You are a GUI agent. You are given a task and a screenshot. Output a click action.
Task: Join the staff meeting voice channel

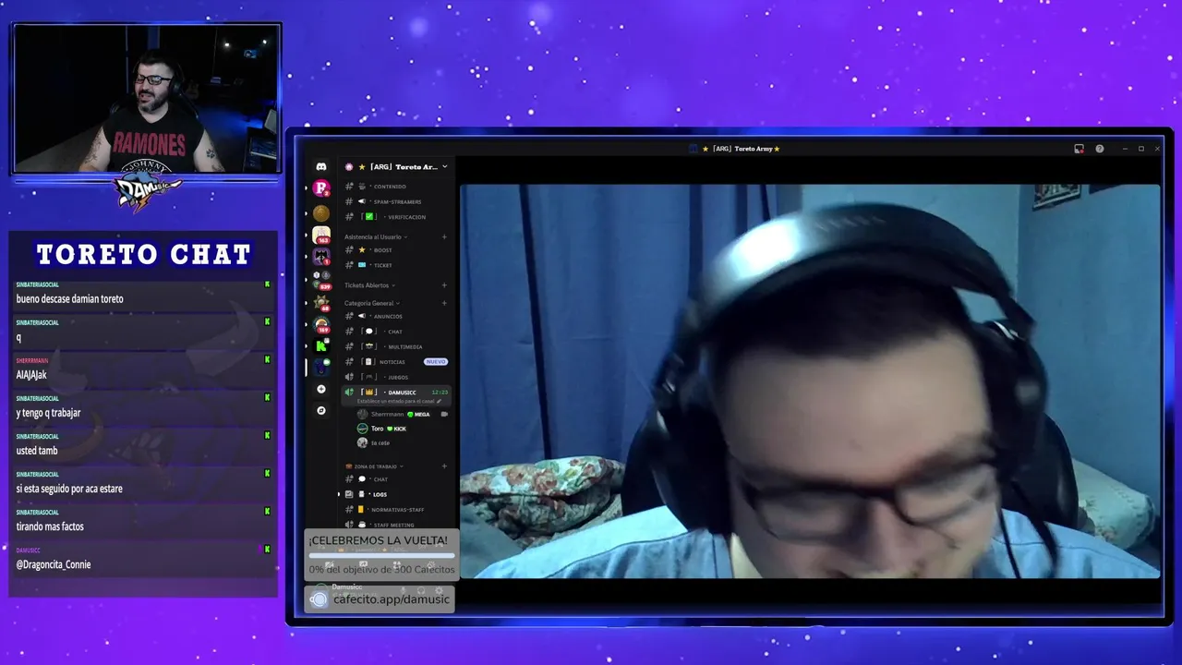(x=396, y=525)
